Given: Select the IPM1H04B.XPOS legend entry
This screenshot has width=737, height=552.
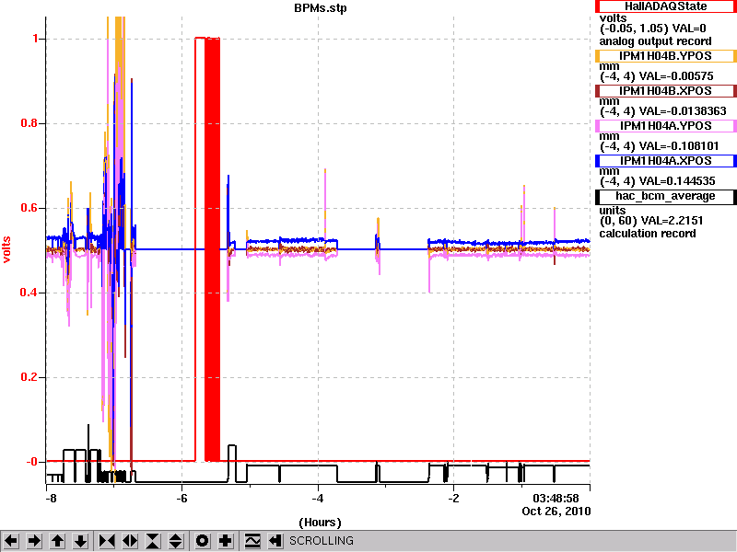Looking at the screenshot, I should pos(665,91).
